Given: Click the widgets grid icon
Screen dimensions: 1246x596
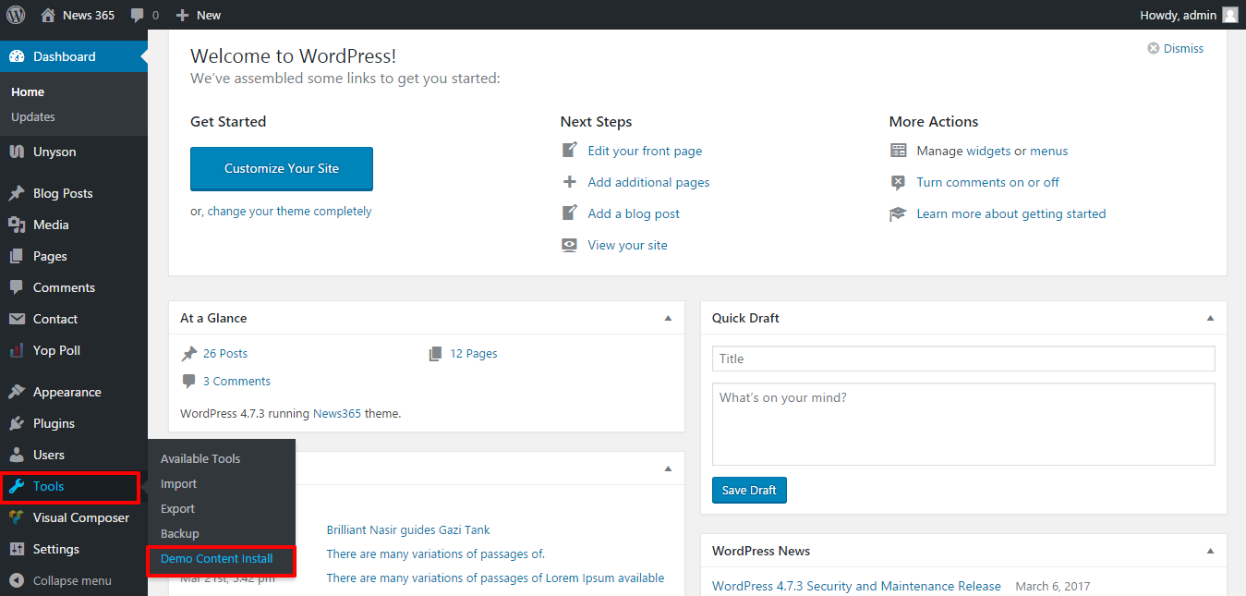Looking at the screenshot, I should click(x=899, y=151).
